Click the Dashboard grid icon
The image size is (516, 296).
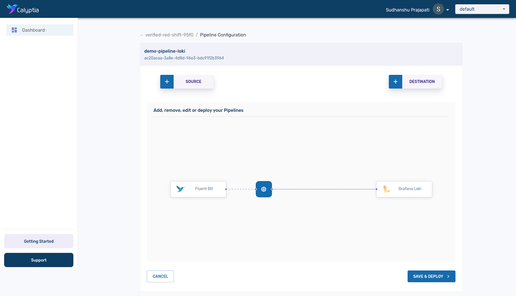(x=14, y=30)
